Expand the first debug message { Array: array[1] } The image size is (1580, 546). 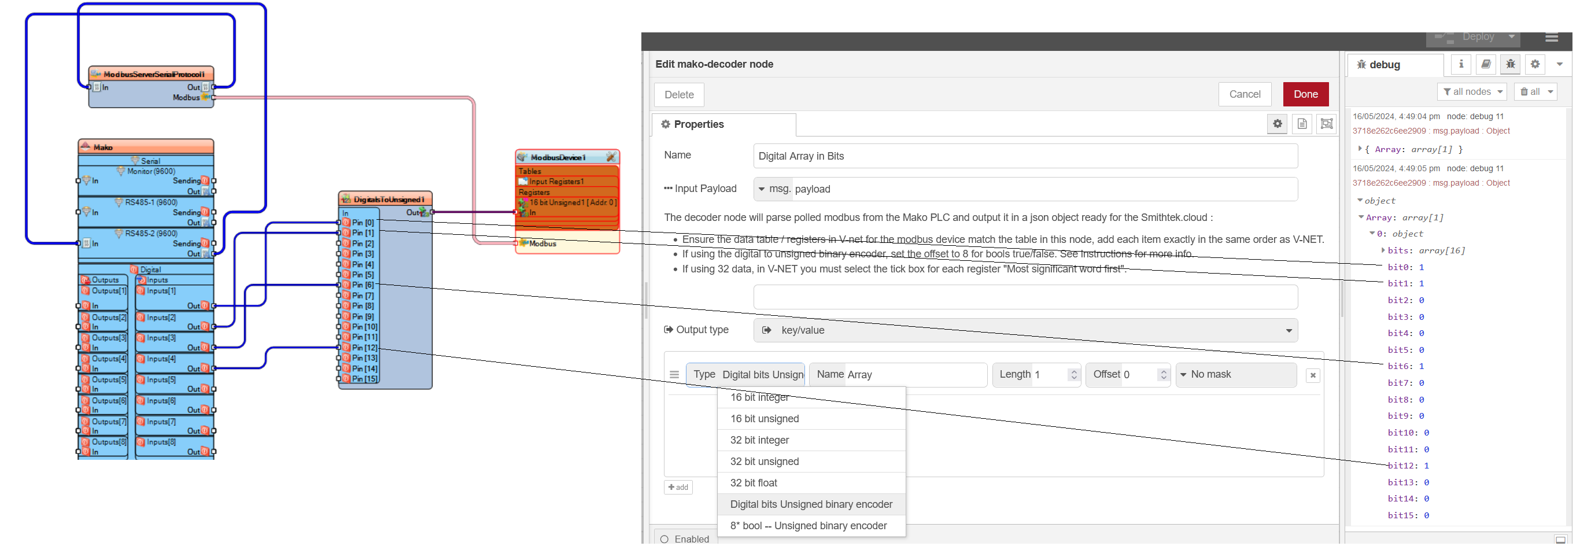point(1360,149)
